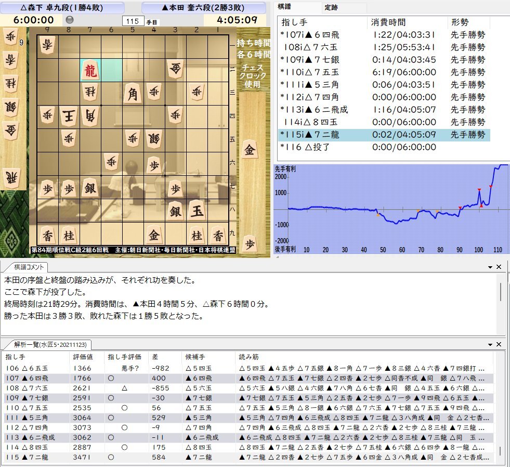The image size is (510, 467).
Task: Select the 解析一覧 tab
Action: 50,345
